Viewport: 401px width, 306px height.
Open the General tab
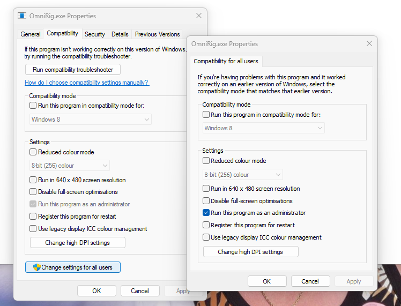click(31, 34)
